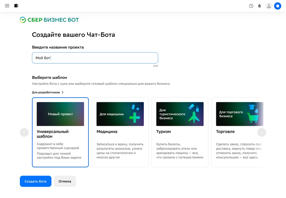The width and height of the screenshot is (286, 198).
Task: Open the user profile avatar
Action: pos(269,6)
